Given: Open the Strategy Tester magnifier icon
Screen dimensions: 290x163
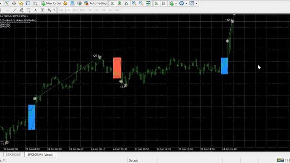Looking at the screenshot, I should (x=35, y=3).
